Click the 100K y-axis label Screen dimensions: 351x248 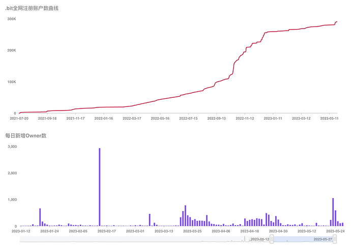(x=12, y=82)
